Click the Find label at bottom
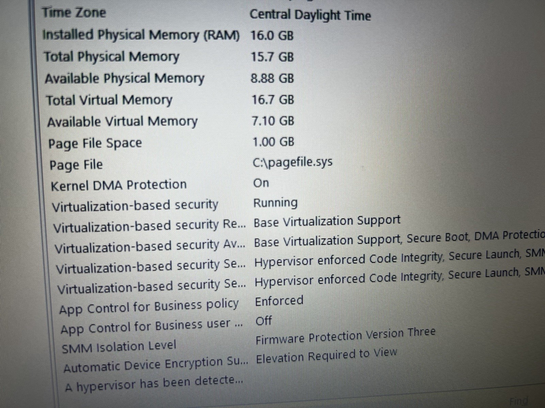The image size is (545, 408). pos(519,401)
